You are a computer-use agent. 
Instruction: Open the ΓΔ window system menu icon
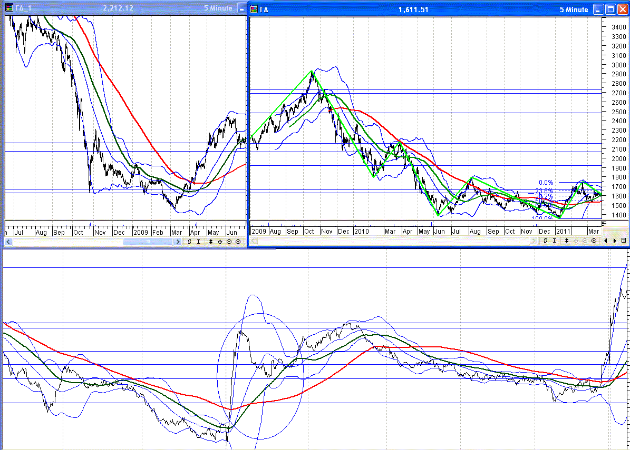pos(254,9)
